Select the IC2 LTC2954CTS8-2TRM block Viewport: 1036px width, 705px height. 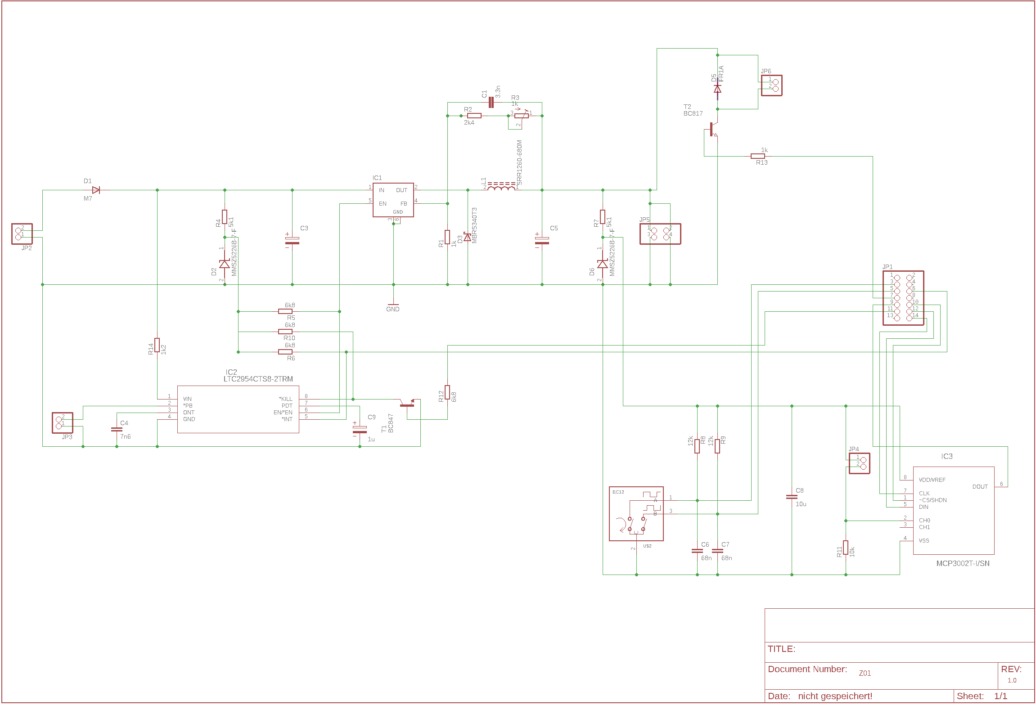coord(238,409)
